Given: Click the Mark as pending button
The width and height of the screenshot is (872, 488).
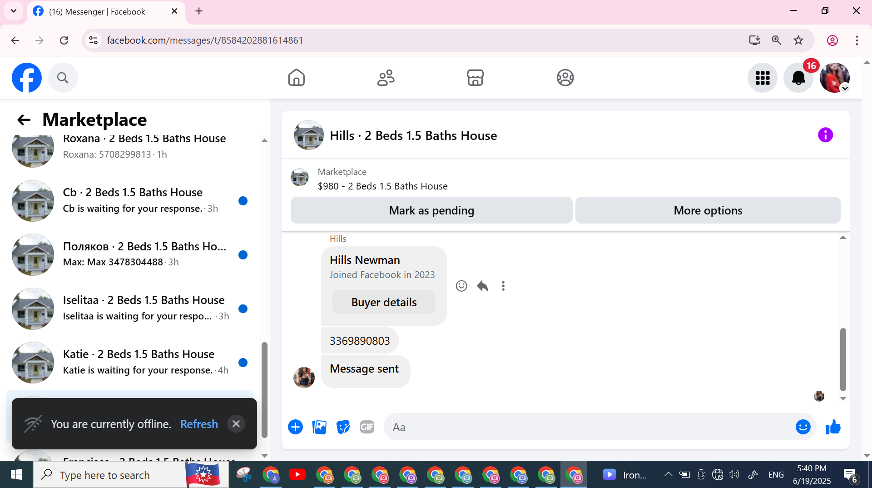Looking at the screenshot, I should [x=431, y=210].
